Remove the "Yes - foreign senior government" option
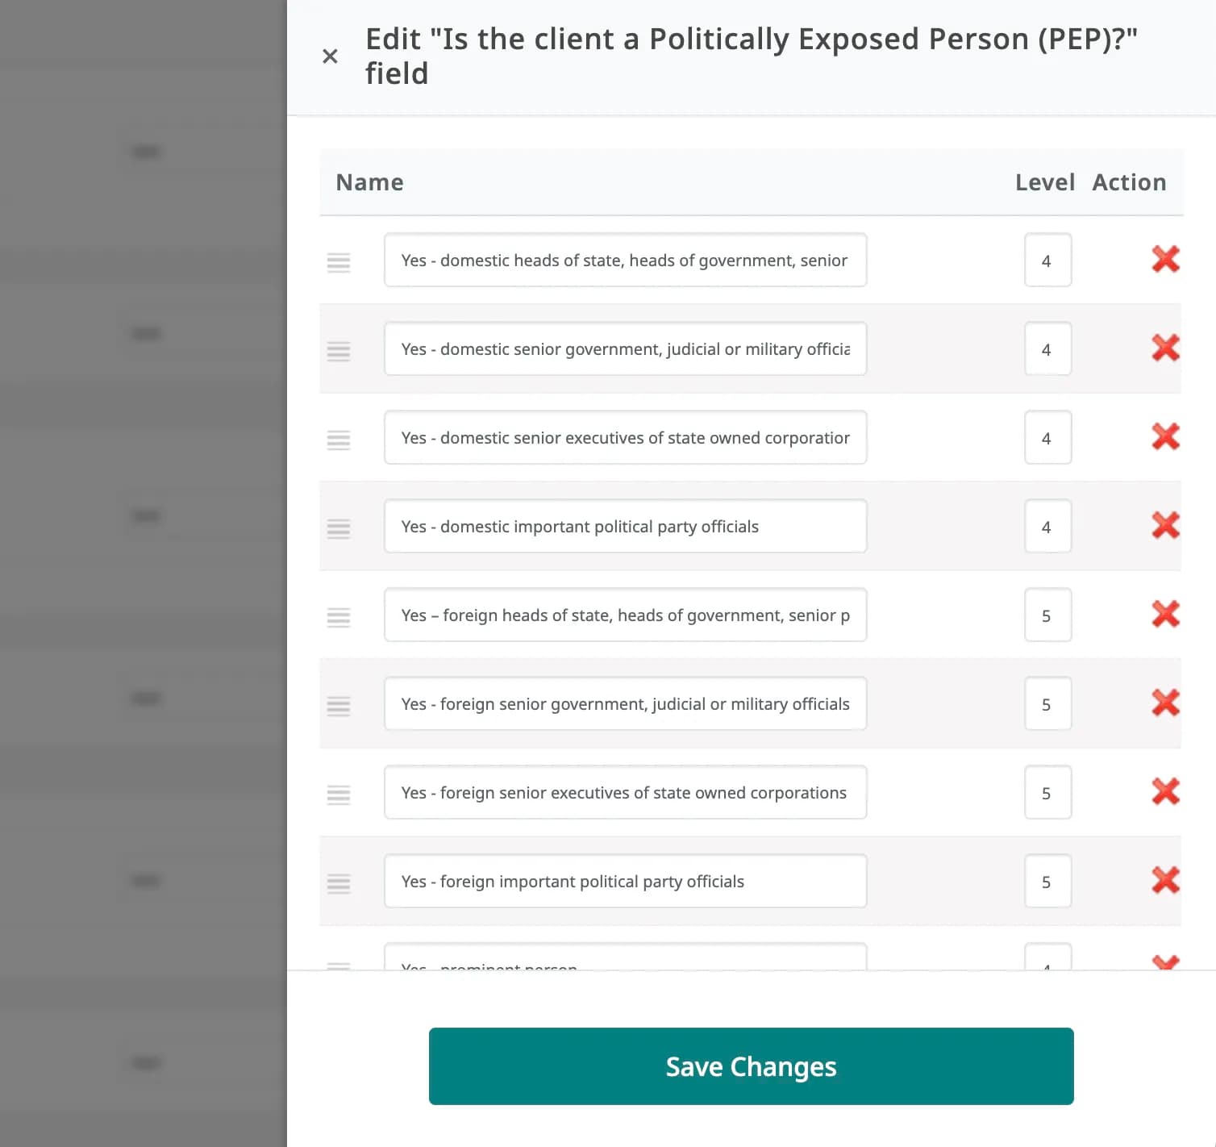This screenshot has height=1147, width=1216. 1165,703
